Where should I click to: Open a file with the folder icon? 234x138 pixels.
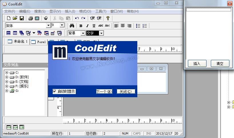point(15,18)
